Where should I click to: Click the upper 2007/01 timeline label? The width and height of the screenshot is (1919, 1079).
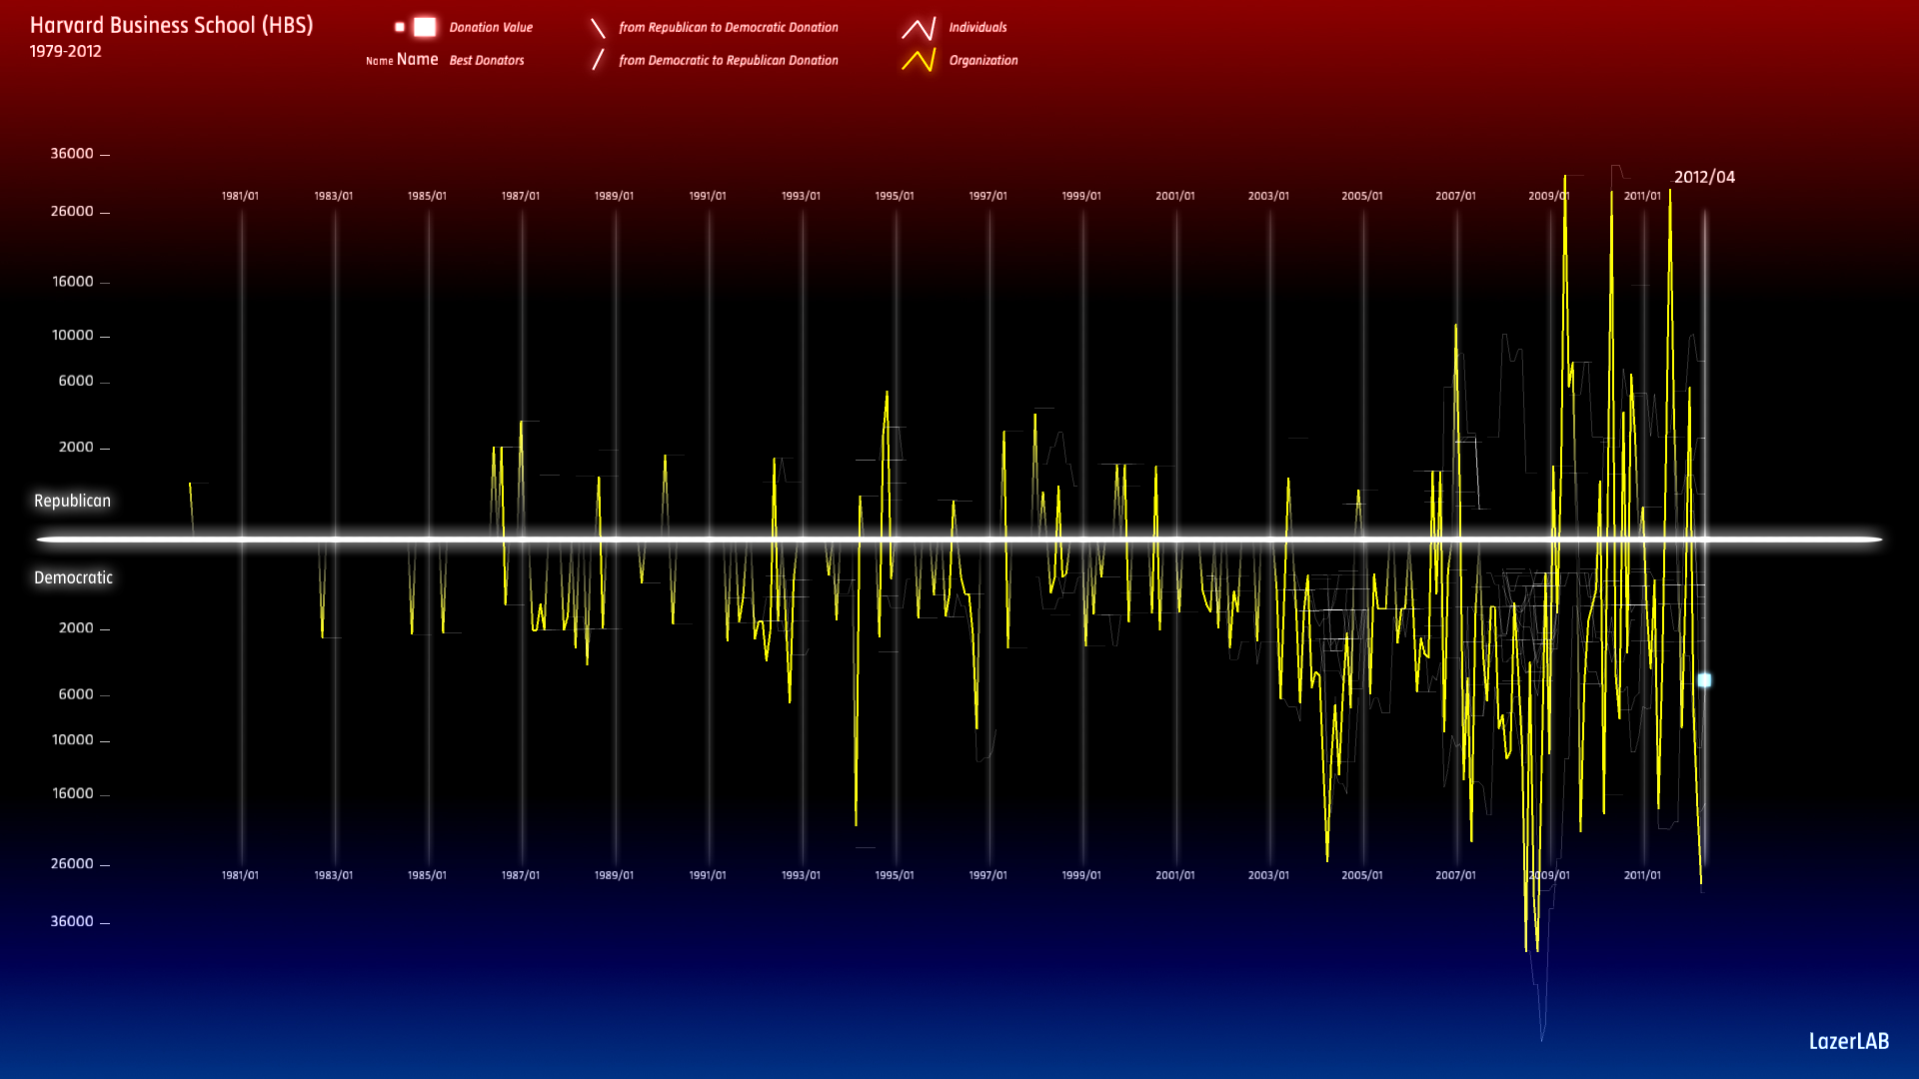coord(1455,197)
